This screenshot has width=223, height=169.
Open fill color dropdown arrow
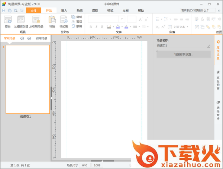click(x=122, y=27)
